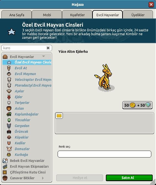Select the golden color swatch thumbnail
The height and width of the screenshot is (185, 156).
click(x=59, y=116)
